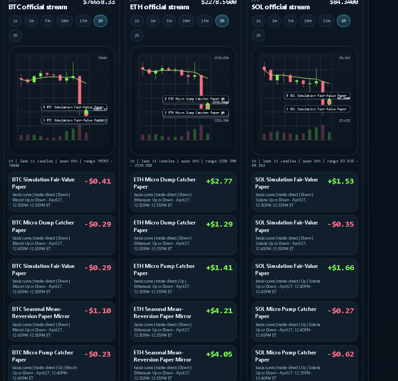Open SOL Micro Pump Catcher Paper -$0.62 card
Screen dimensions: 398x381
pyautogui.click(x=305, y=363)
